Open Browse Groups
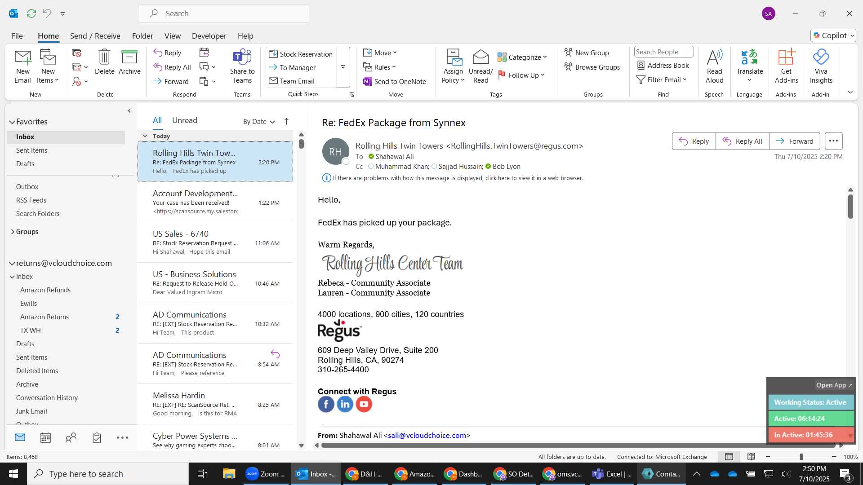Viewport: 863px width, 485px height. pyautogui.click(x=592, y=67)
